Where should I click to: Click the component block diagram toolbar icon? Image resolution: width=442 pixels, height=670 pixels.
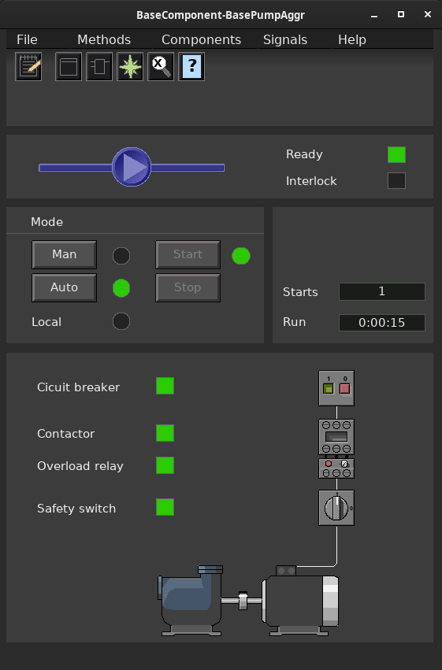(99, 67)
